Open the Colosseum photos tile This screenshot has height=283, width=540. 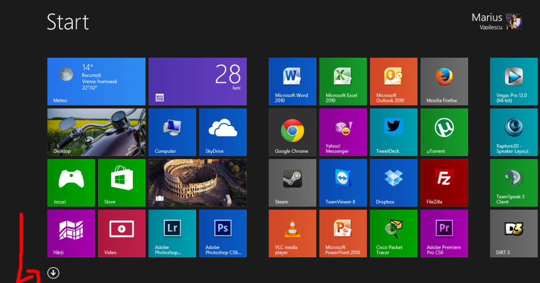point(198,183)
